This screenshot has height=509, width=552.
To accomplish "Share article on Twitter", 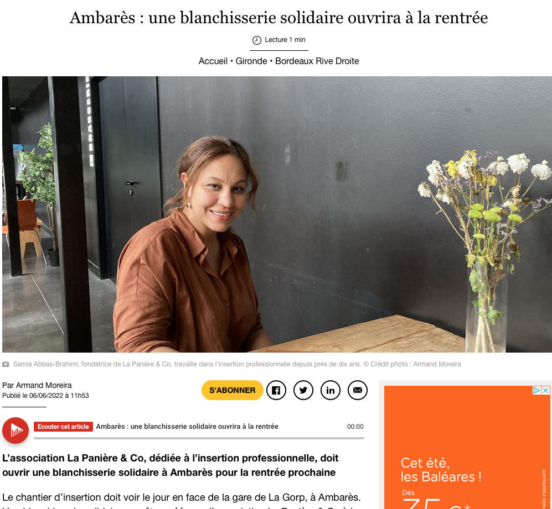I will point(303,390).
